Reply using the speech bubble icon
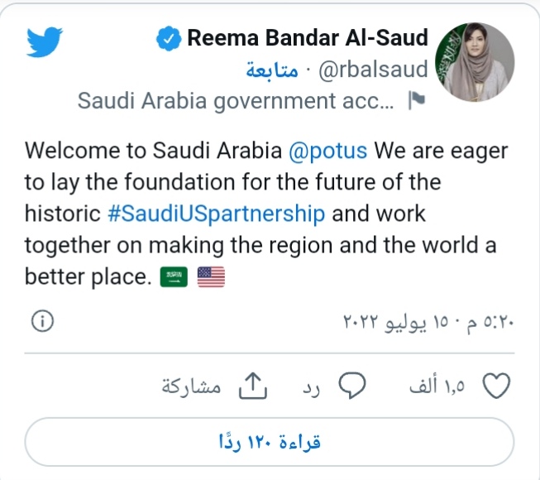540x480 pixels. (353, 385)
